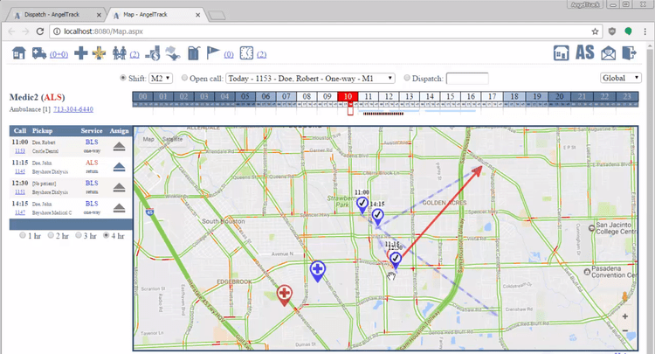
Task: Click the logout door icon
Action: tap(631, 53)
